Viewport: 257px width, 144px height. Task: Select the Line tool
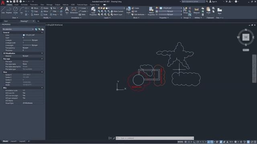pyautogui.click(x=3, y=10)
